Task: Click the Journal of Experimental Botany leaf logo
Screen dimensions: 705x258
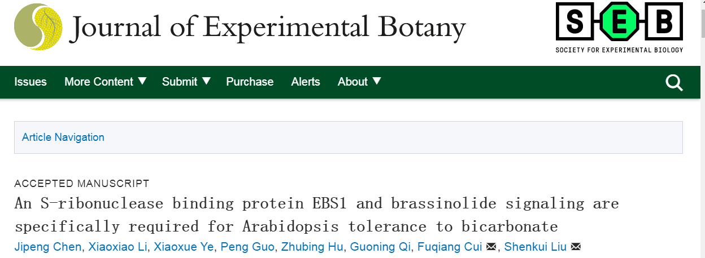Action: point(38,27)
